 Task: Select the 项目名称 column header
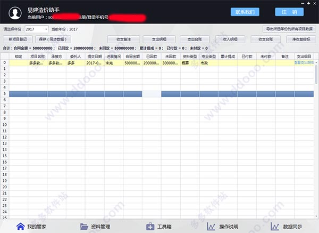click(x=37, y=57)
